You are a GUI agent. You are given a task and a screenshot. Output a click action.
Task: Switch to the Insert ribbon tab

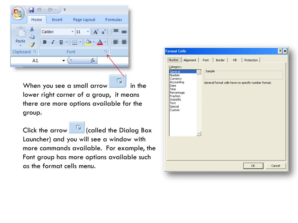click(57, 19)
